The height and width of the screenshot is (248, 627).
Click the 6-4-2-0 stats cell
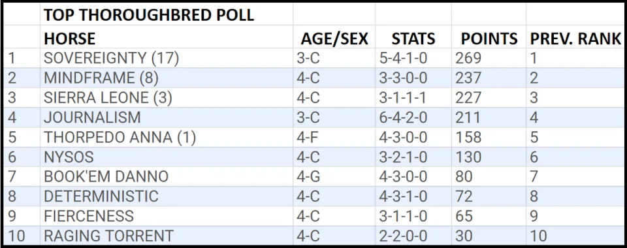click(x=413, y=117)
